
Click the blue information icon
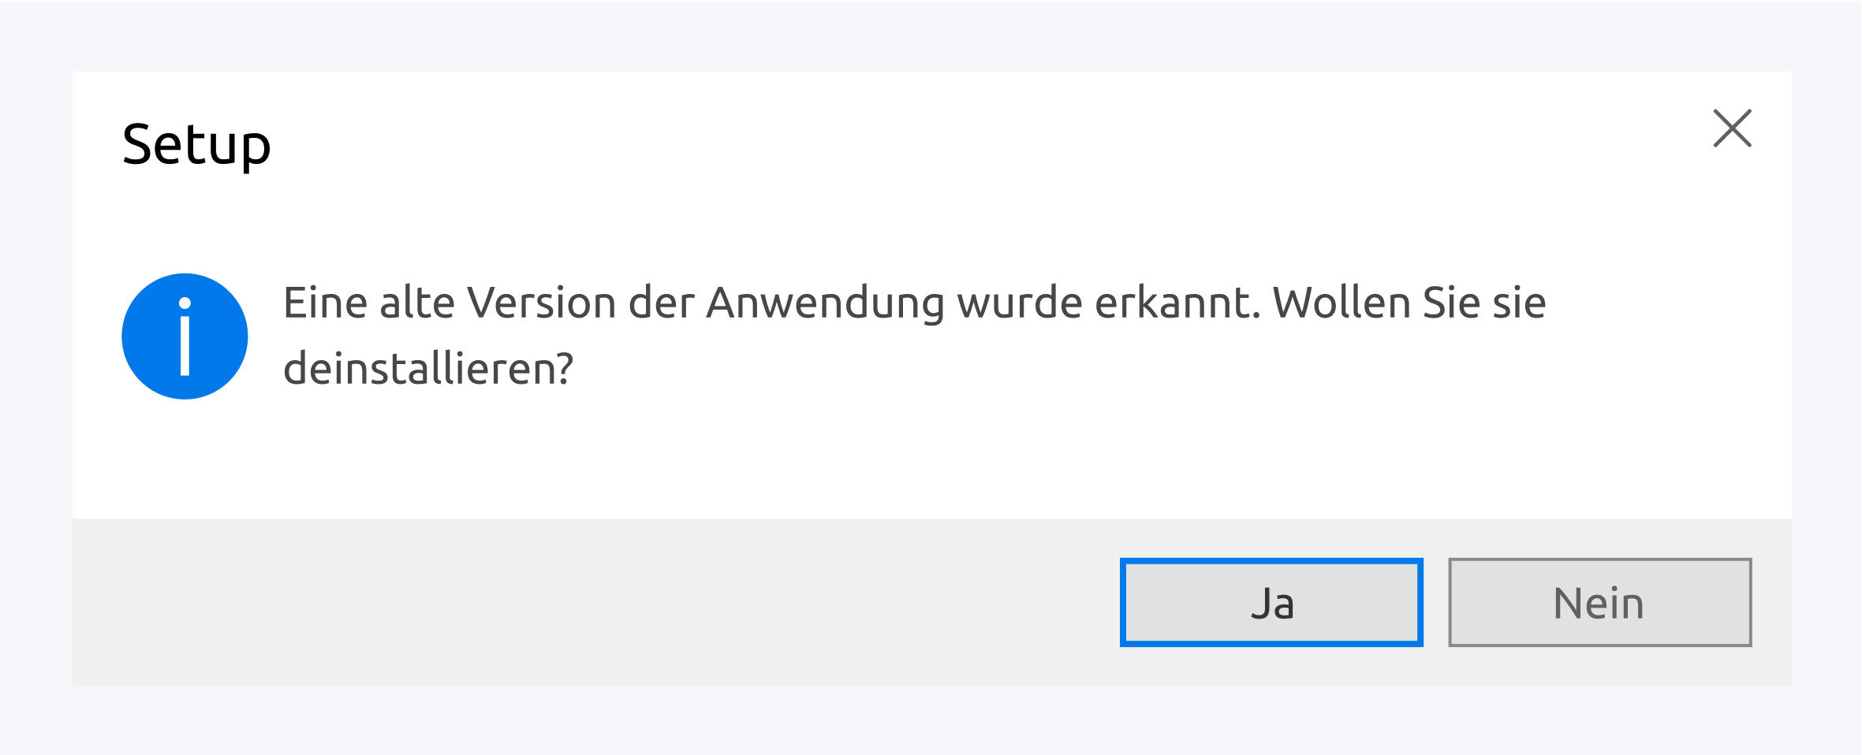point(185,337)
